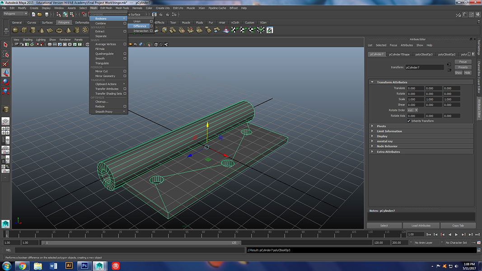Screen dimensions: 482x271
Task: Expand the mental ray section
Action: pos(372,141)
